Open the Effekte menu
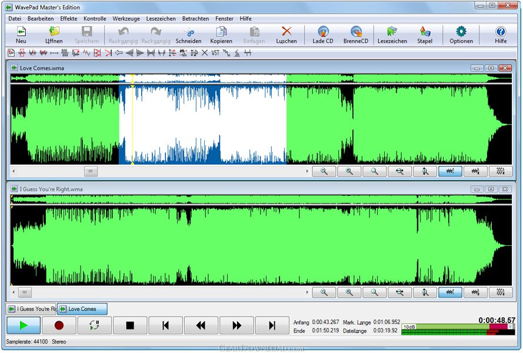Viewport: 523px width, 353px height. tap(69, 19)
